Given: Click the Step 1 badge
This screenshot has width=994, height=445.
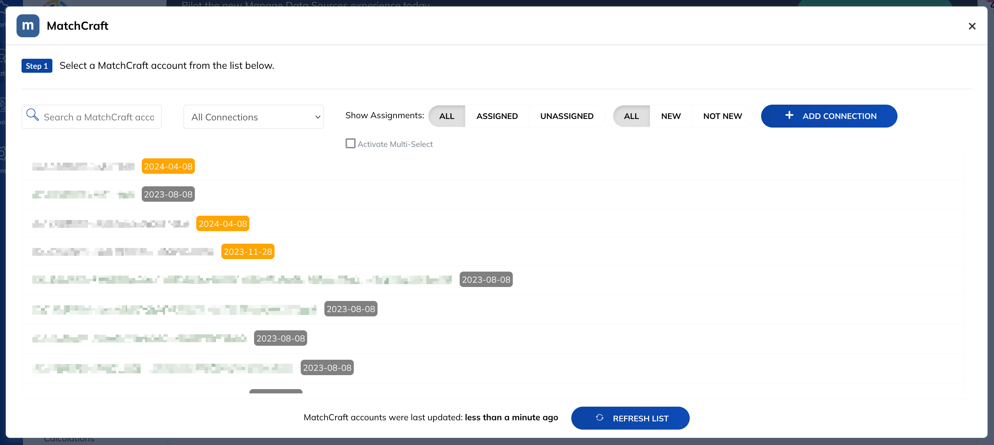Looking at the screenshot, I should [37, 66].
